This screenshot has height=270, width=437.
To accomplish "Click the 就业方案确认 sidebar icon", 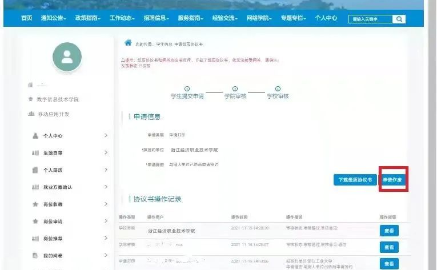I will pyautogui.click(x=35, y=187).
